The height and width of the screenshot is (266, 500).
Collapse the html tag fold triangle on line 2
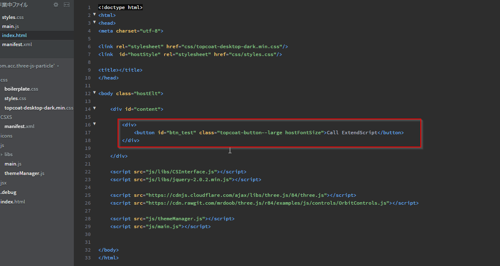[x=94, y=14]
